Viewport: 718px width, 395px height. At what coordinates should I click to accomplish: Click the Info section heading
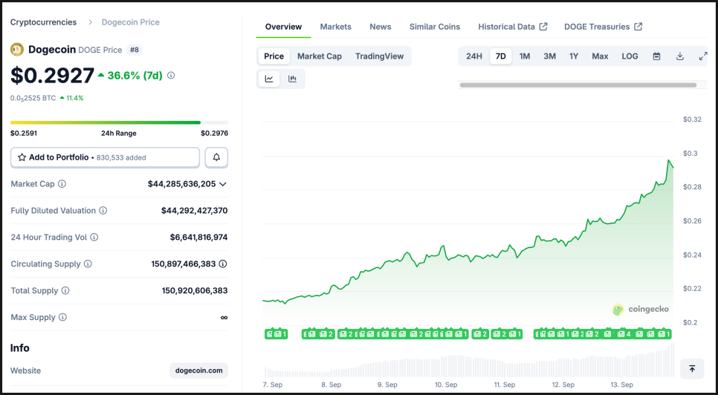pos(19,348)
